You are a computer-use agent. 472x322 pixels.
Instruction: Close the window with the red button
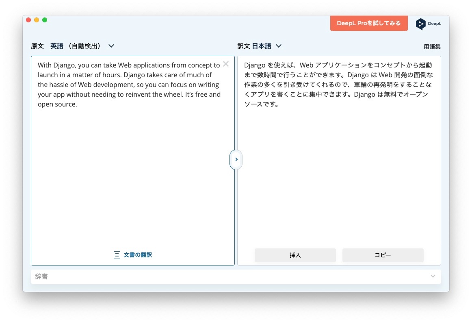pyautogui.click(x=28, y=20)
